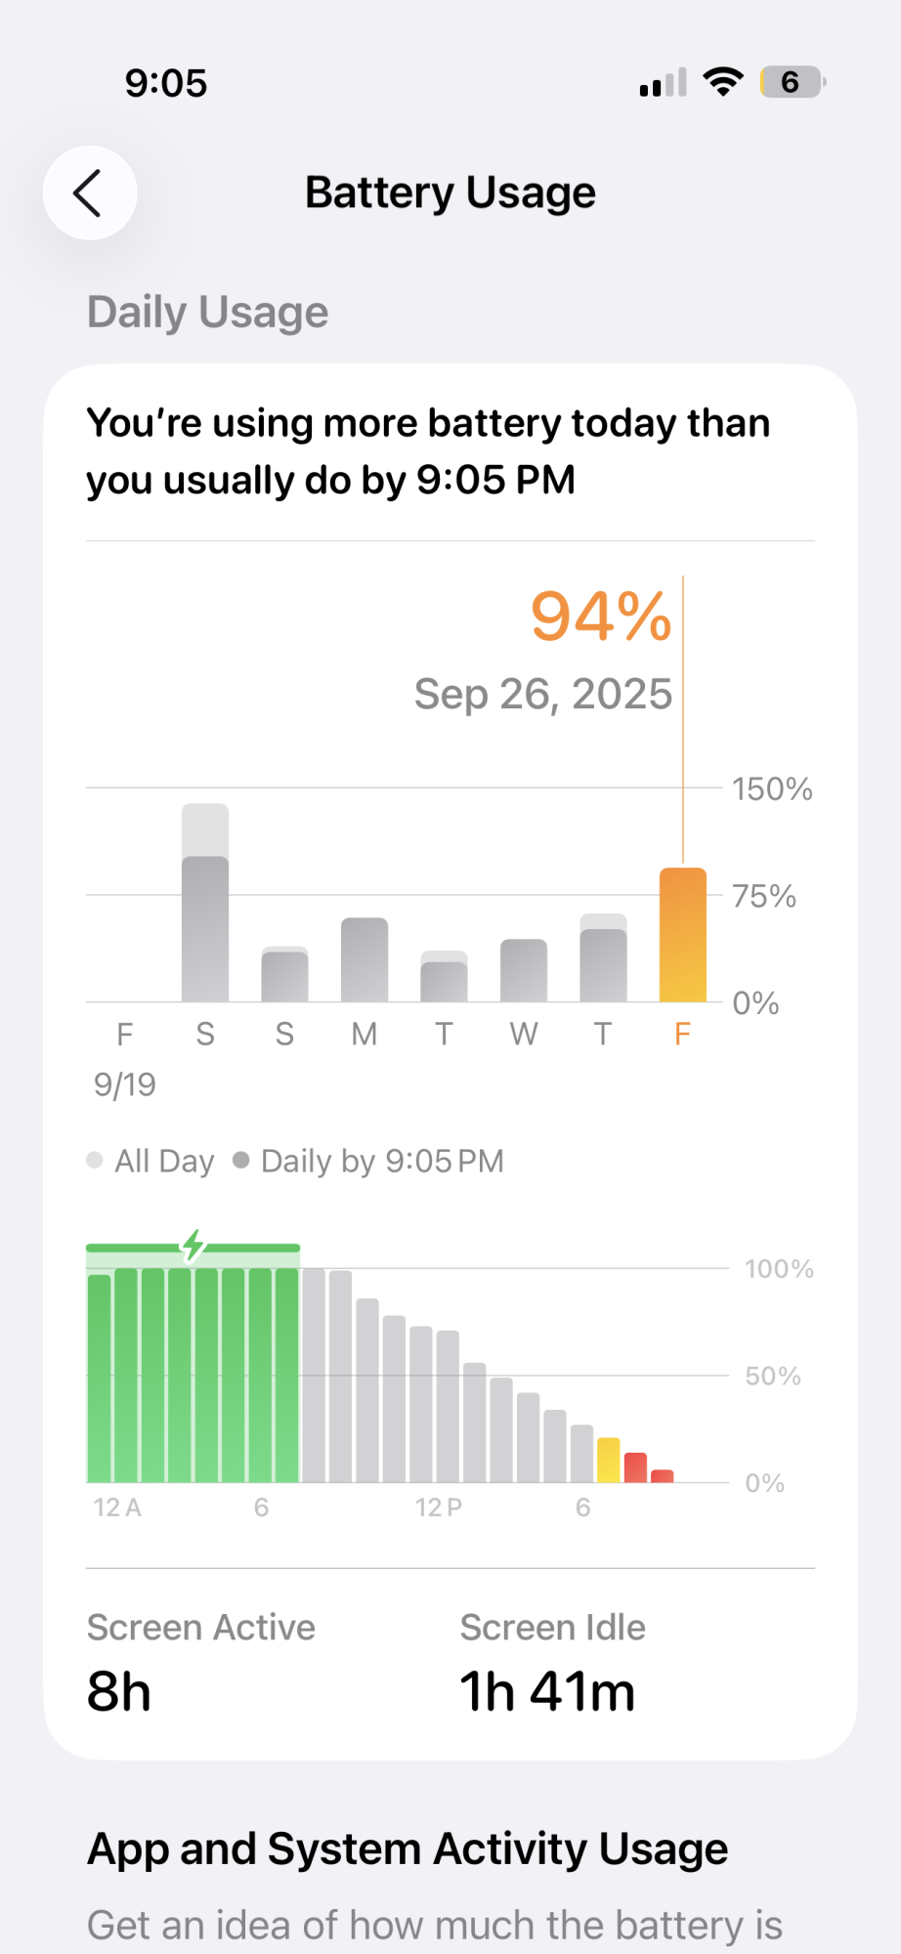Tap the back chevron button
This screenshot has height=1954, width=901.
click(89, 193)
